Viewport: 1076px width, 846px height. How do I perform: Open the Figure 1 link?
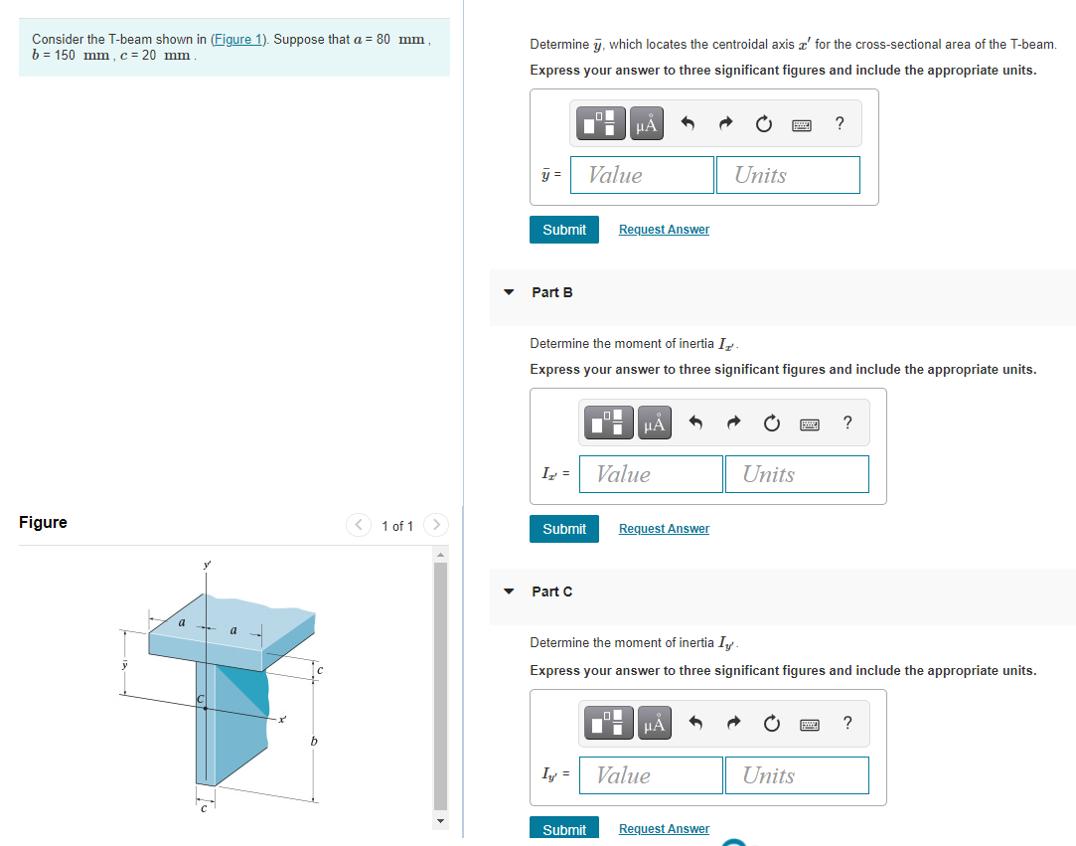pyautogui.click(x=237, y=39)
